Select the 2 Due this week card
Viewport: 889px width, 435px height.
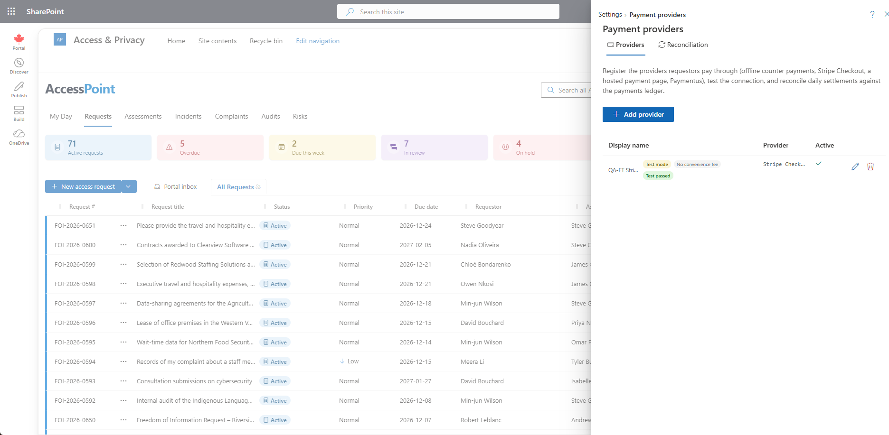(x=322, y=148)
